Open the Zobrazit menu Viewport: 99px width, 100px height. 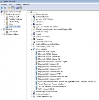click(x=18, y=4)
